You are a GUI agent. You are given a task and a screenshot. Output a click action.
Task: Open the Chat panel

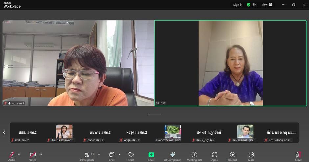111,155
